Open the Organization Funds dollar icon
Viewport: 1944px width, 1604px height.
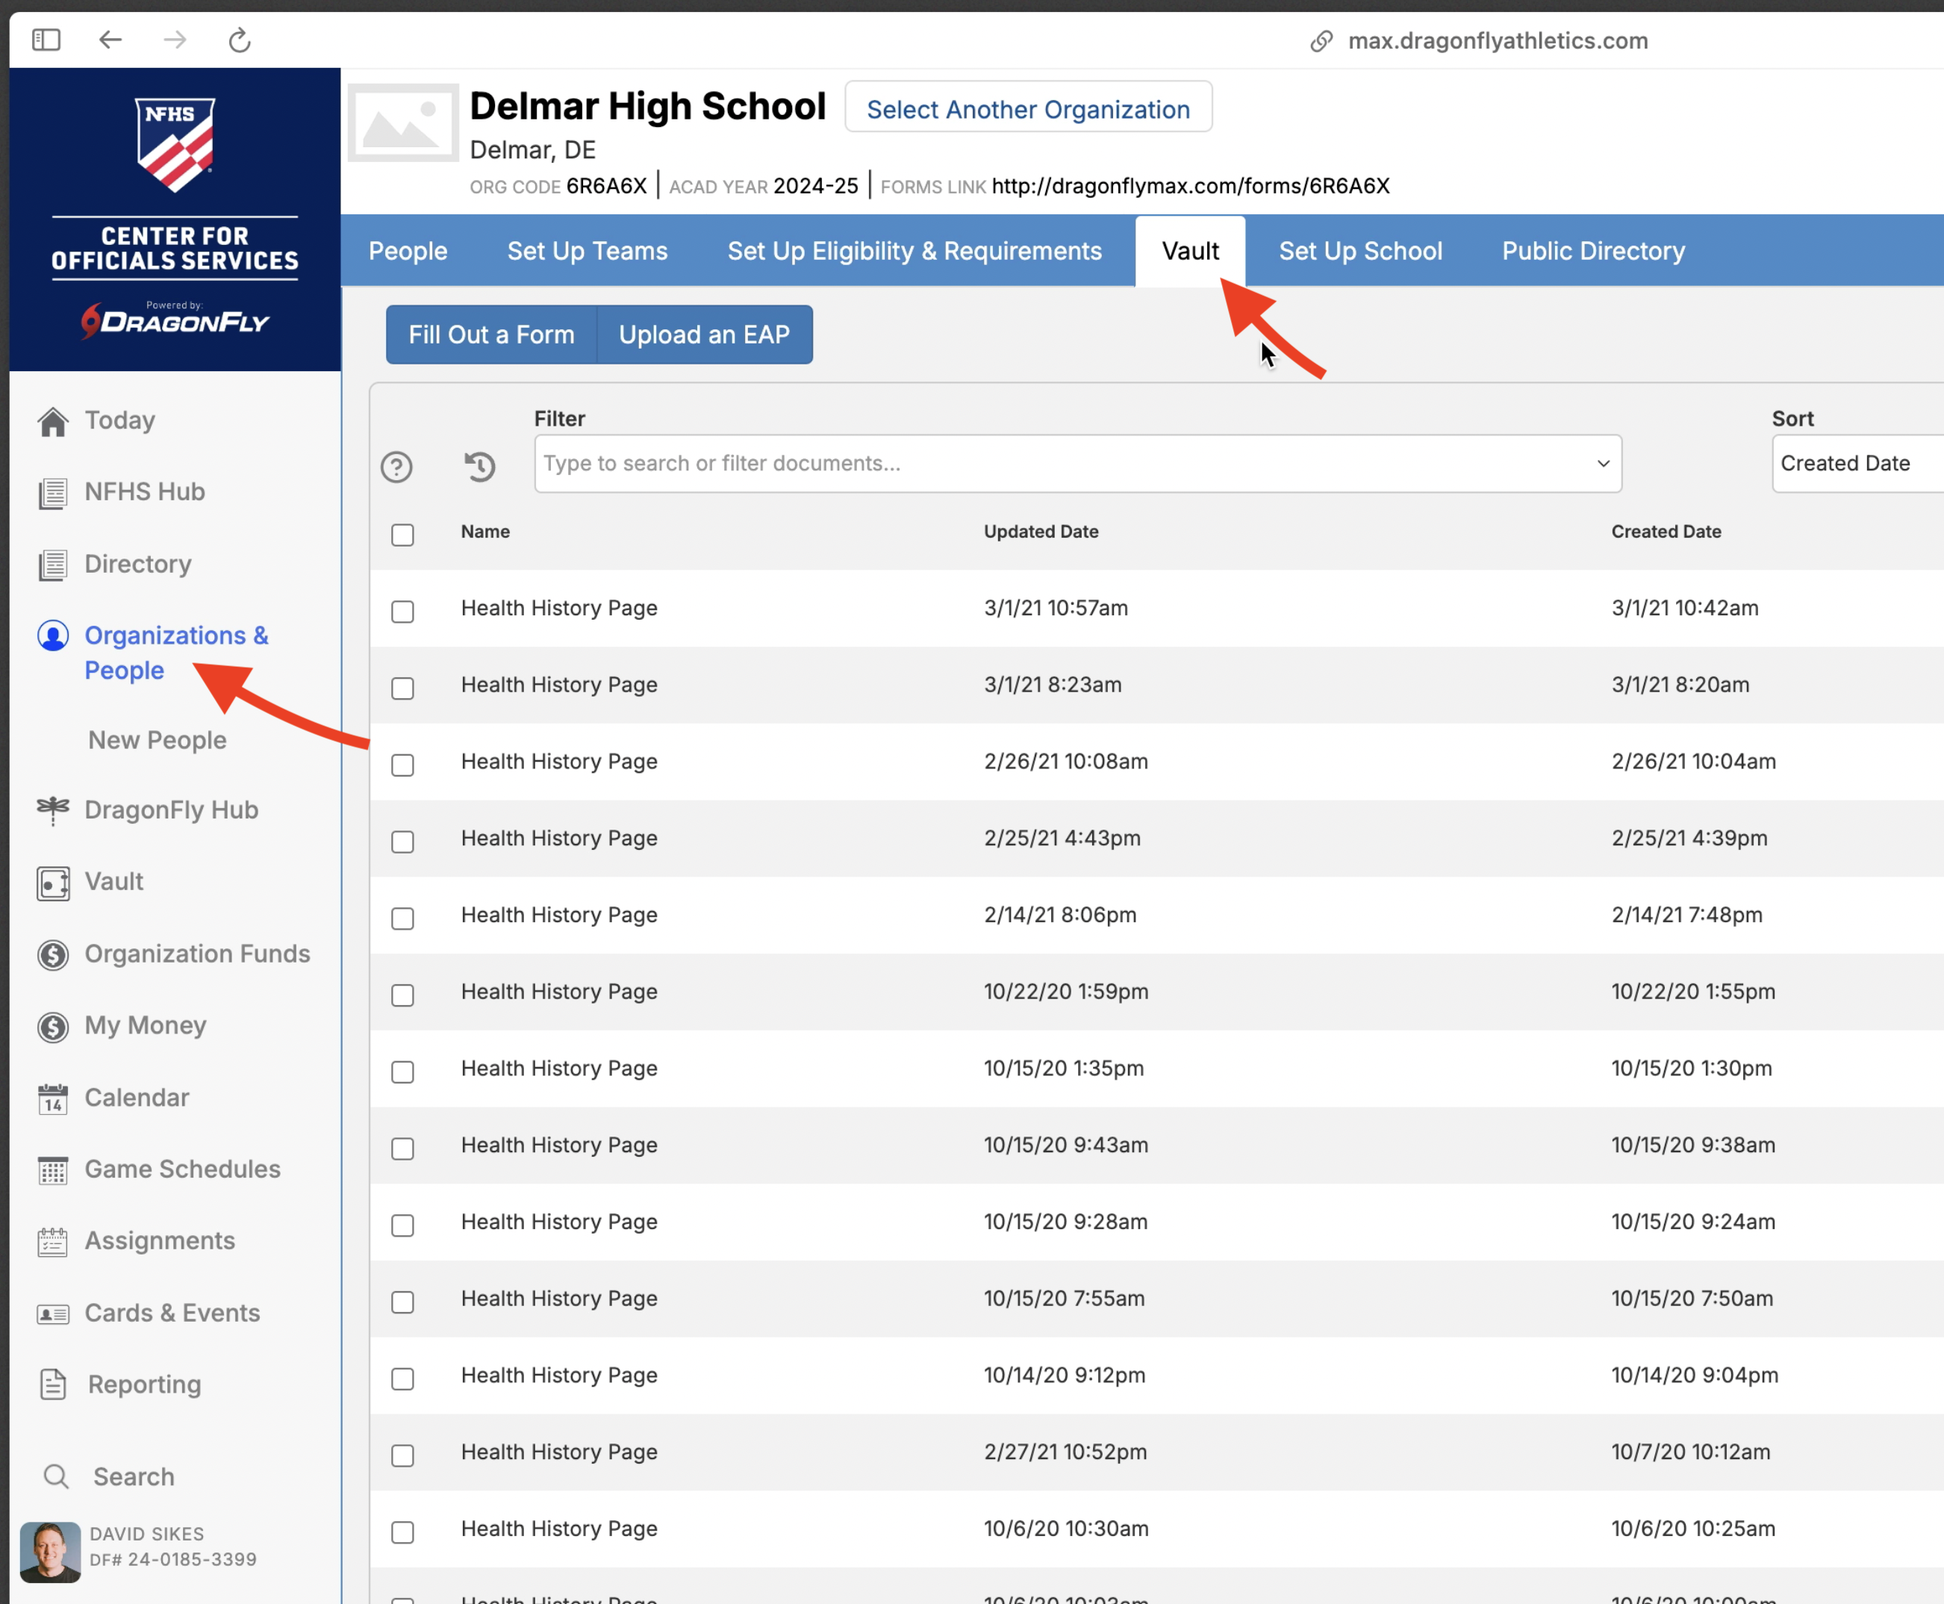53,954
